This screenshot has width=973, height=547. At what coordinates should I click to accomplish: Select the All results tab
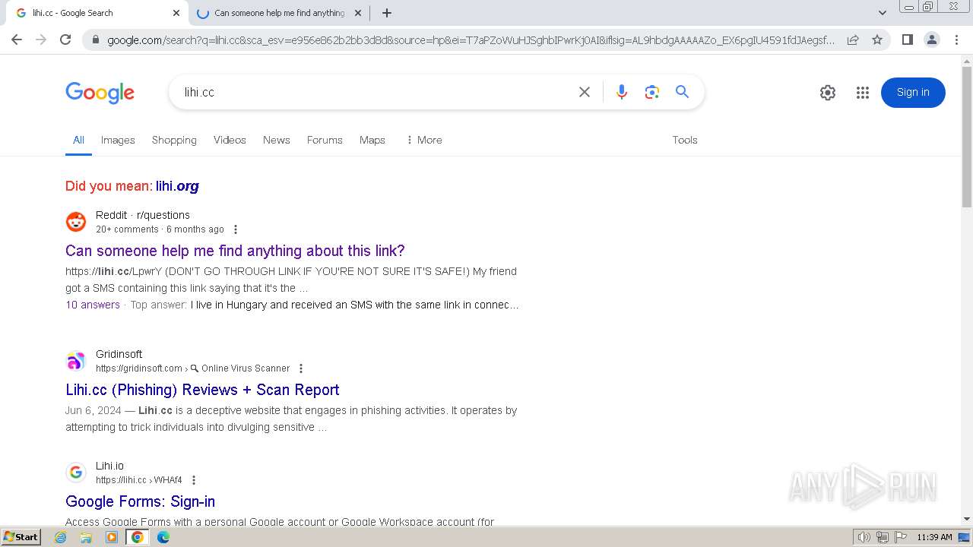pyautogui.click(x=78, y=140)
